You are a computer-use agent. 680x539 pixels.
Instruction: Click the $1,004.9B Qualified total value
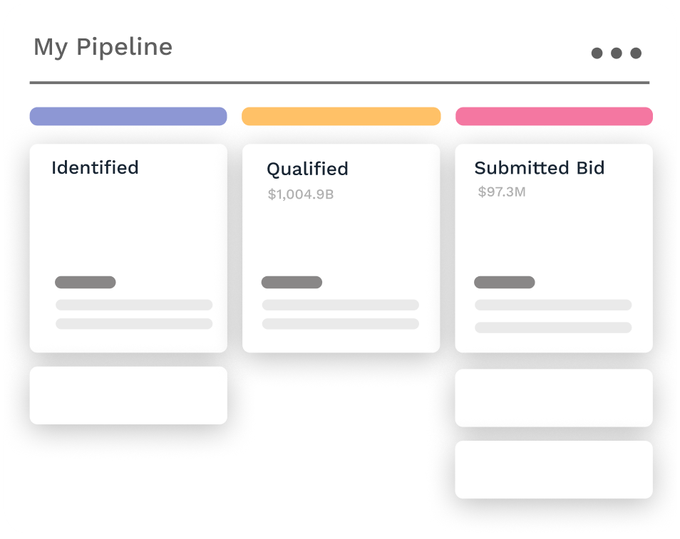tap(300, 194)
